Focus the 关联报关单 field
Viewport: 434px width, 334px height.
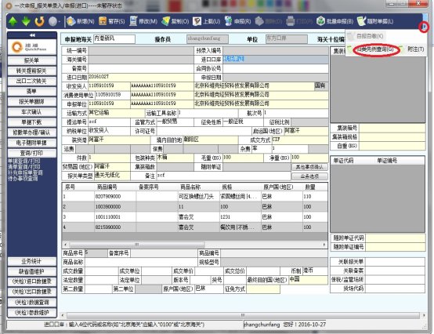pyautogui.click(x=396, y=262)
